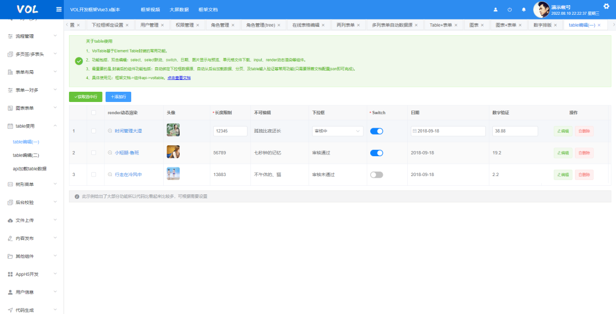Close the 图表 tab

[x=483, y=25]
